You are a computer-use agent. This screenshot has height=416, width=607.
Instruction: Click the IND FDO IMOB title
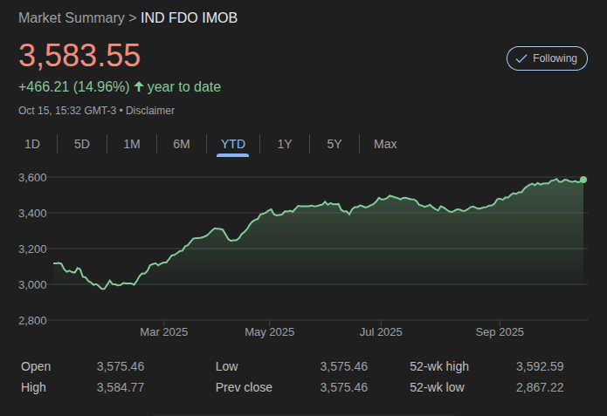189,17
